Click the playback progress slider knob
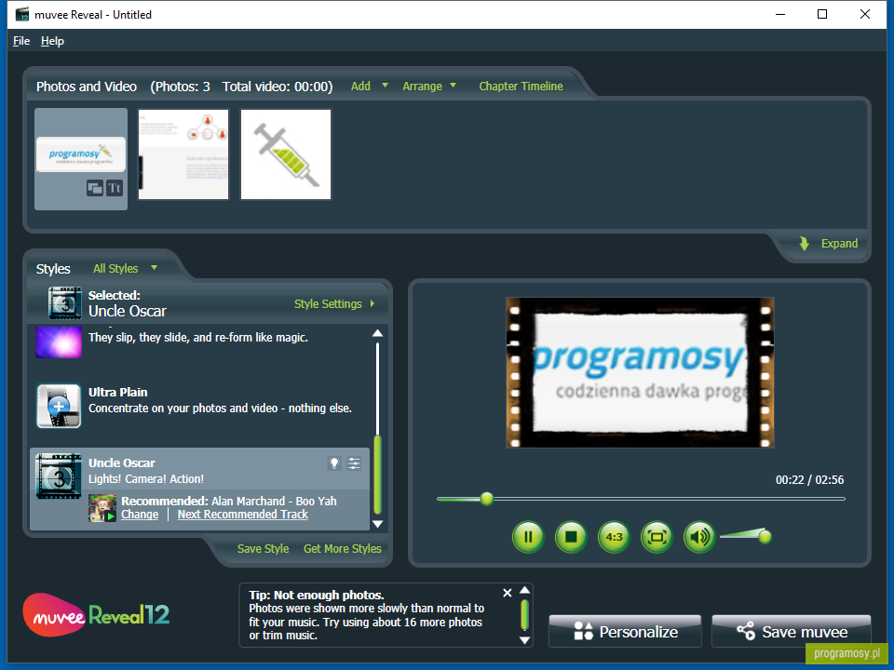The image size is (894, 670). (486, 499)
